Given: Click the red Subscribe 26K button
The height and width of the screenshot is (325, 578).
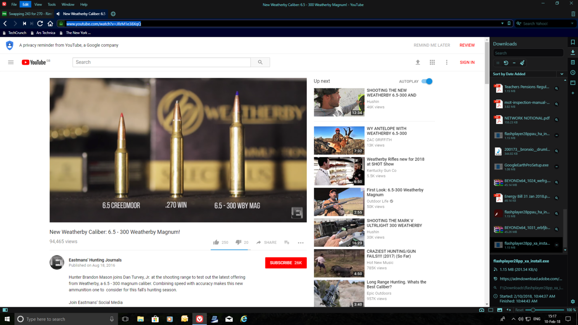Looking at the screenshot, I should [x=286, y=263].
